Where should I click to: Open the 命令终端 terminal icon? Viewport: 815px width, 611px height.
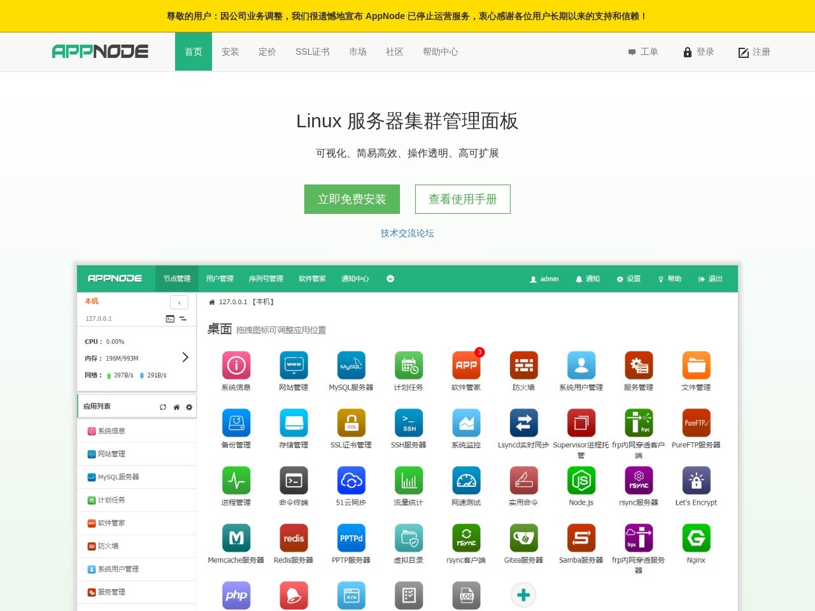coord(294,481)
